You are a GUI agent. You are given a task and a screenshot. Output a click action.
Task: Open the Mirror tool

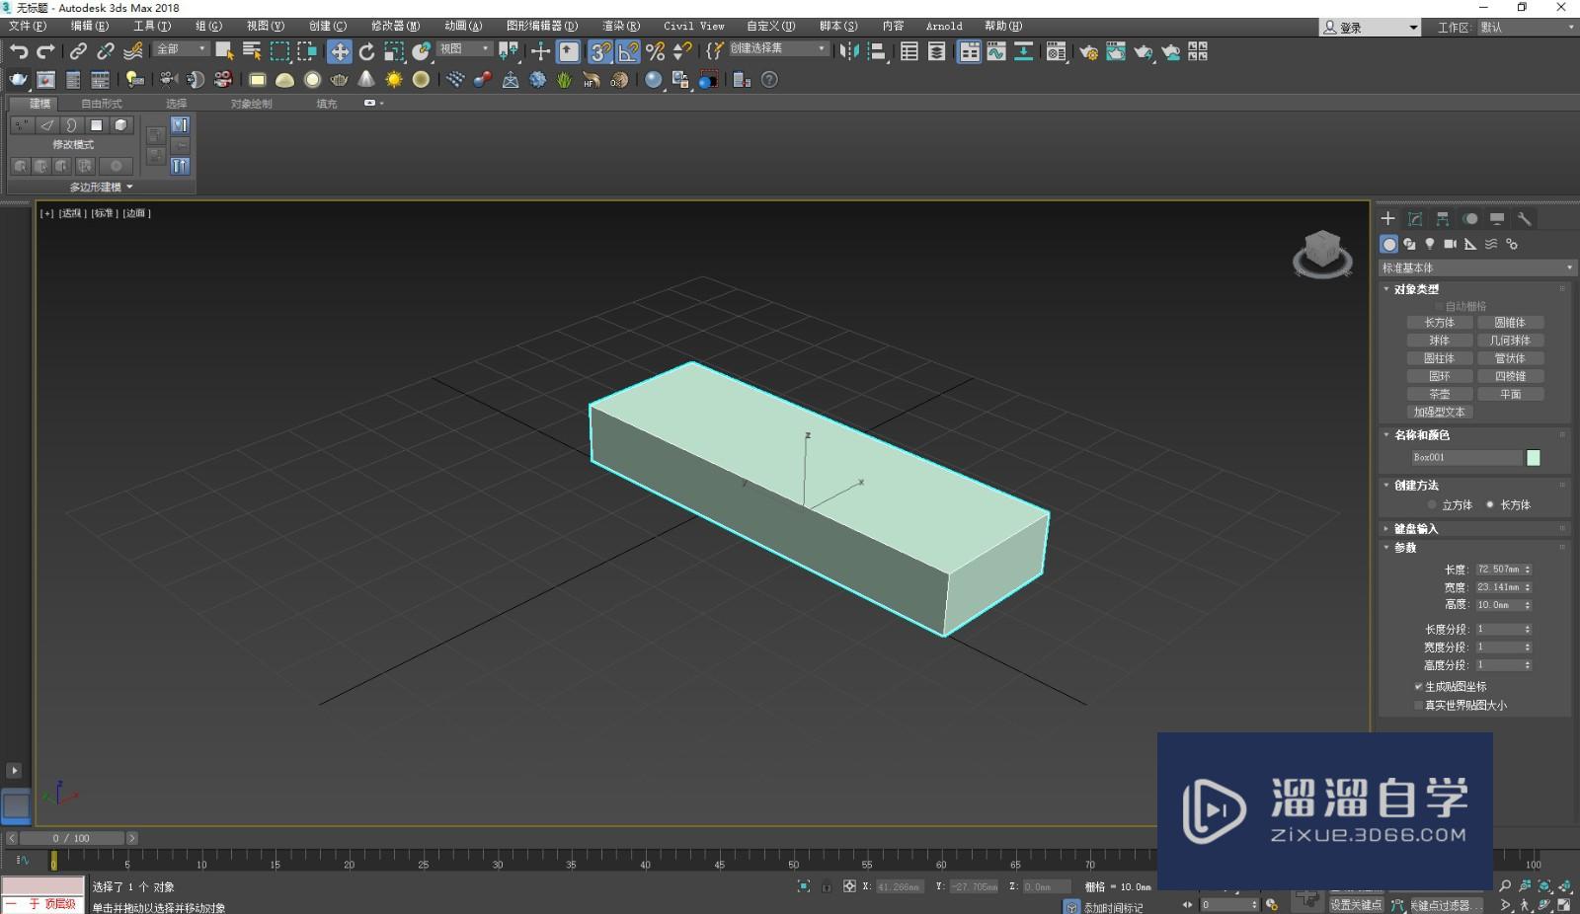(848, 51)
